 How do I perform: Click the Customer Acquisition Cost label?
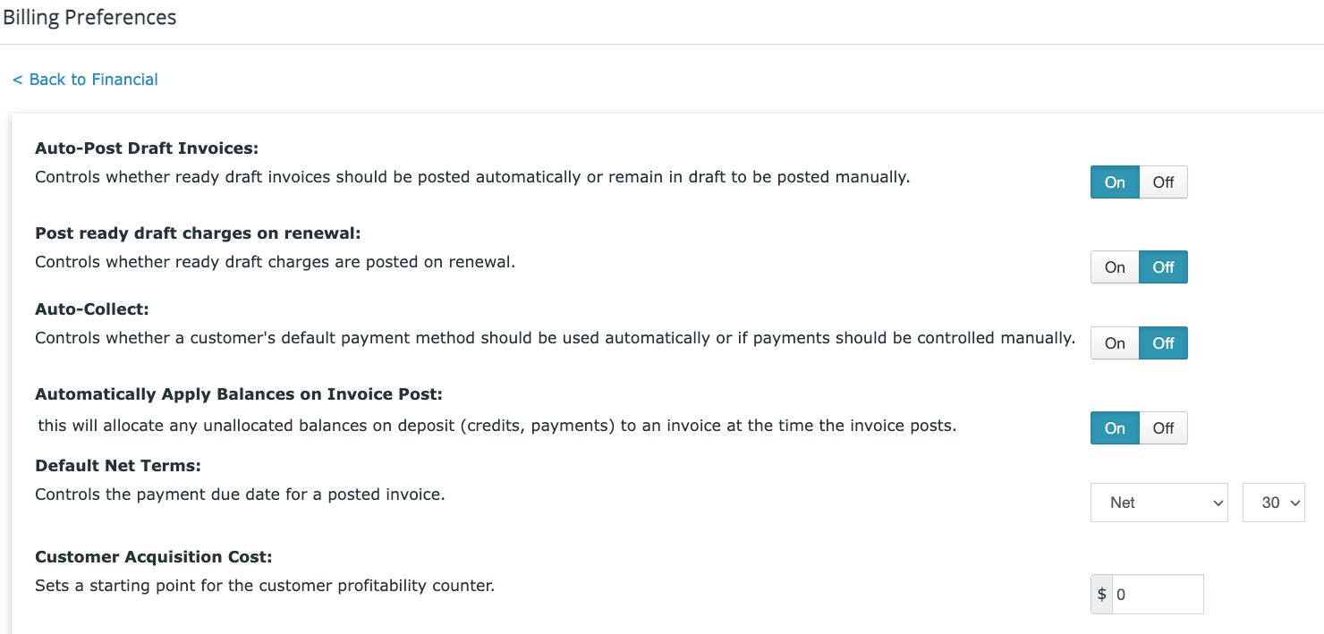(x=153, y=557)
